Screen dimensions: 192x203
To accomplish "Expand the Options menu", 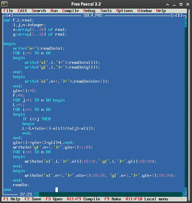I will click(124, 11).
